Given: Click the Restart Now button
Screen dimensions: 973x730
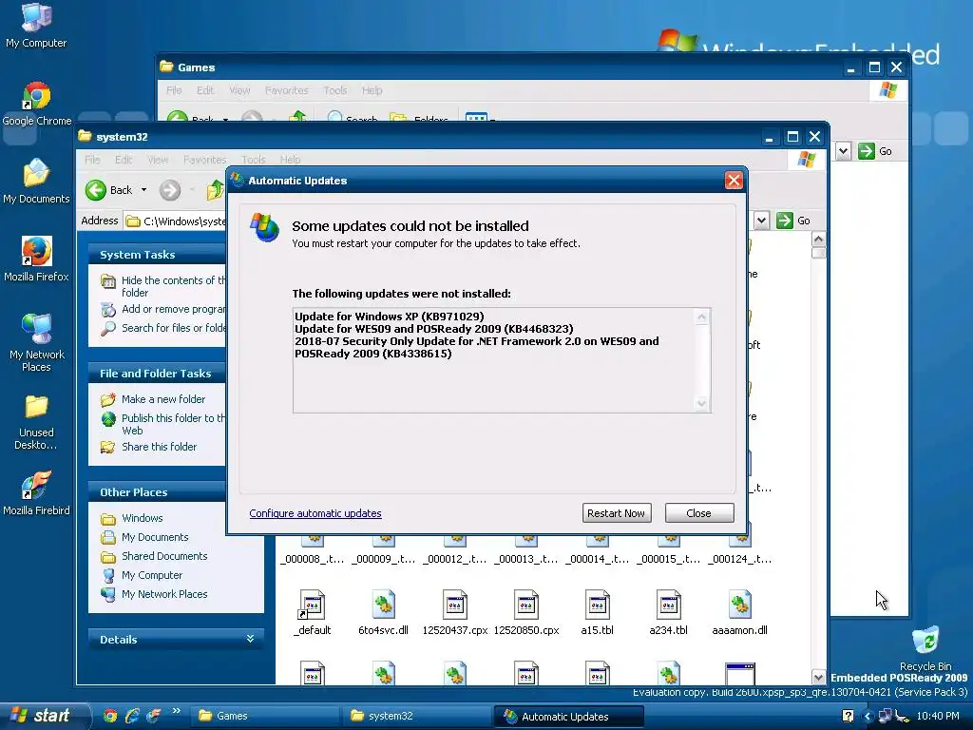Looking at the screenshot, I should [x=616, y=513].
